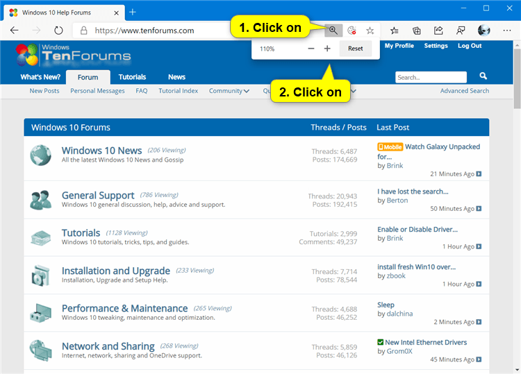
Task: Click the site search magnifier icon
Action: [483, 76]
